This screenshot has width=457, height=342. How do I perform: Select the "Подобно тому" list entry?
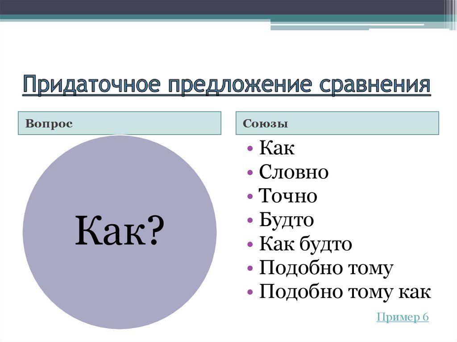click(326, 268)
